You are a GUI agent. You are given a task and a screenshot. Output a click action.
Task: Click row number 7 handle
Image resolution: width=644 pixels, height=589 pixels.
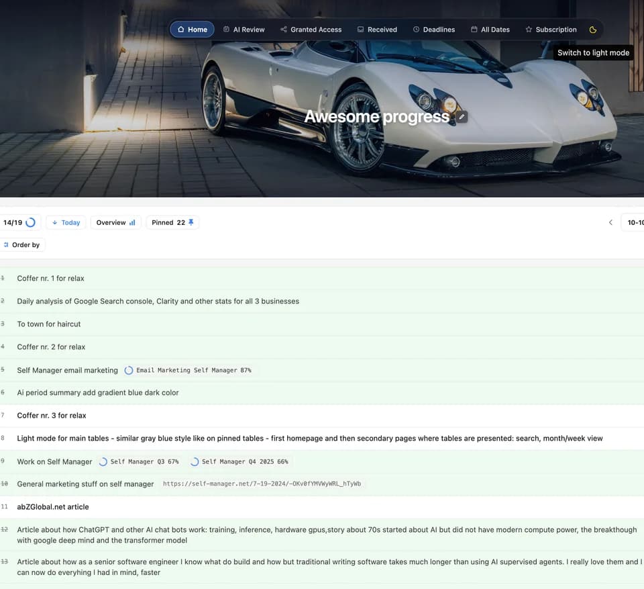pyautogui.click(x=3, y=415)
